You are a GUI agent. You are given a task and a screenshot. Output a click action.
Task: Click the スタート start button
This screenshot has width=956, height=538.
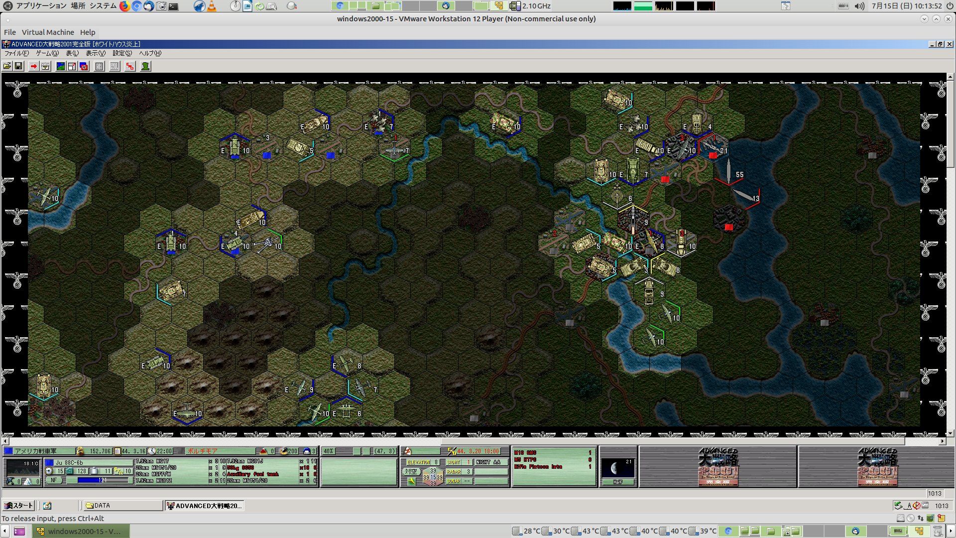point(18,506)
